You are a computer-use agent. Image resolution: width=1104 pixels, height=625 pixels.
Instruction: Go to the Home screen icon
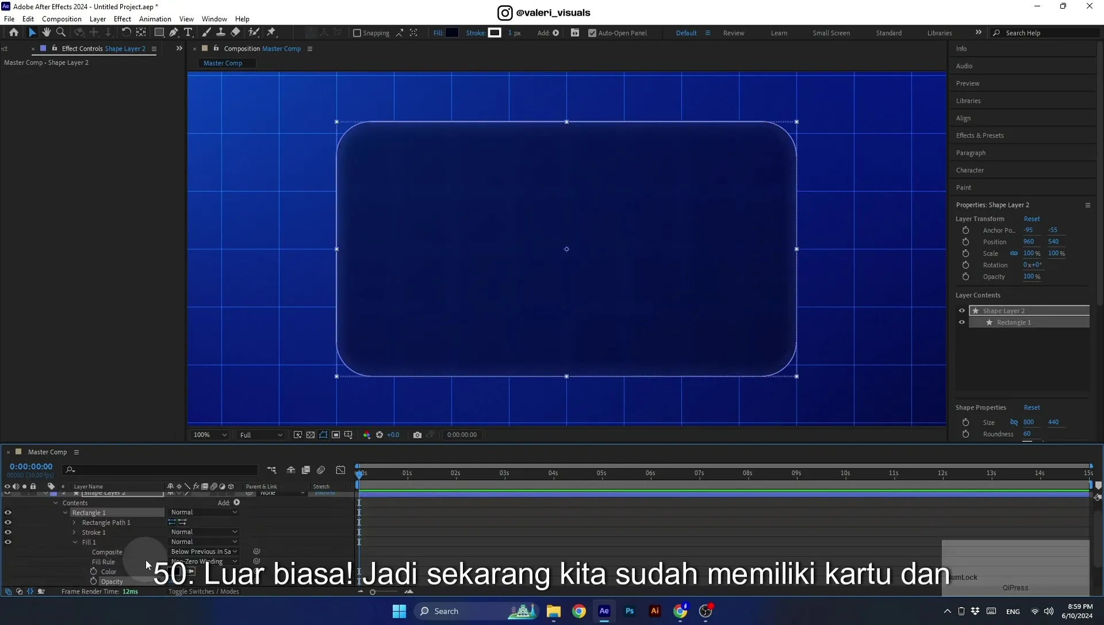coord(14,33)
